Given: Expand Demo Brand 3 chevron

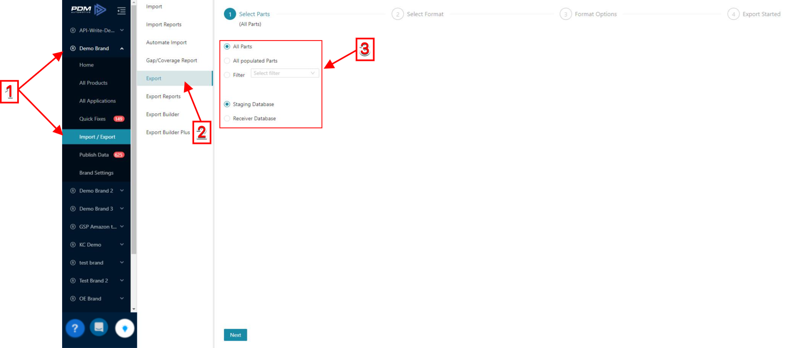Looking at the screenshot, I should (122, 208).
